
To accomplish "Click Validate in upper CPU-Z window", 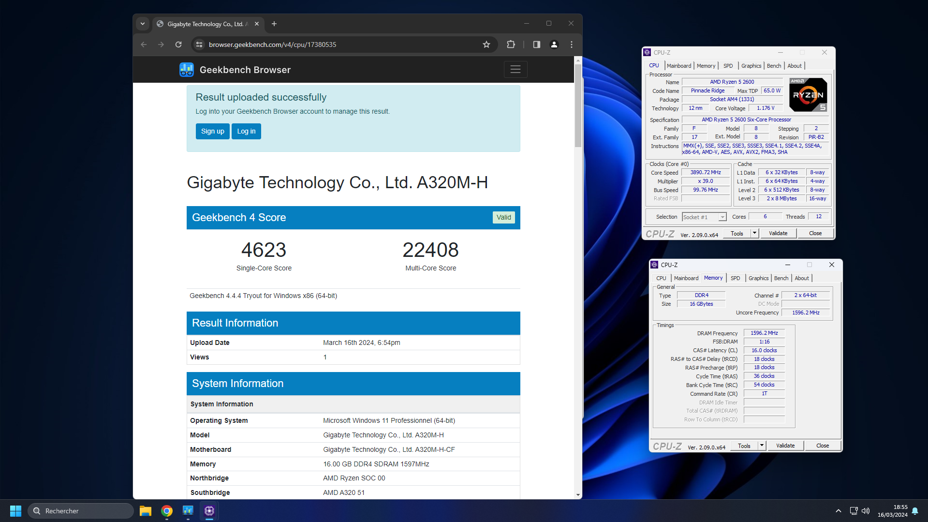I will tap(778, 234).
